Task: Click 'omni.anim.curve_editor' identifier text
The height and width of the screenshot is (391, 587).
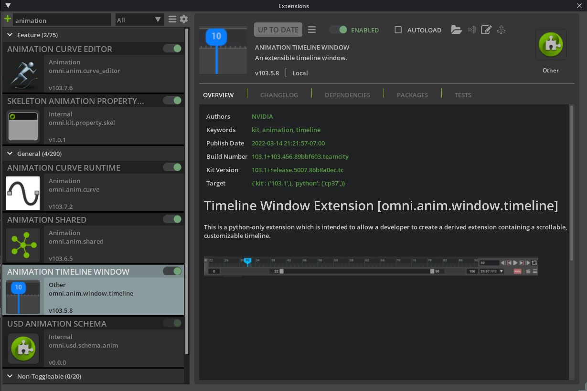Action: tap(84, 71)
